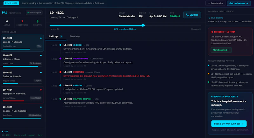Select load LD-4822 Atlanta to Miami
Screen dimensions: 254x138
point(22,61)
